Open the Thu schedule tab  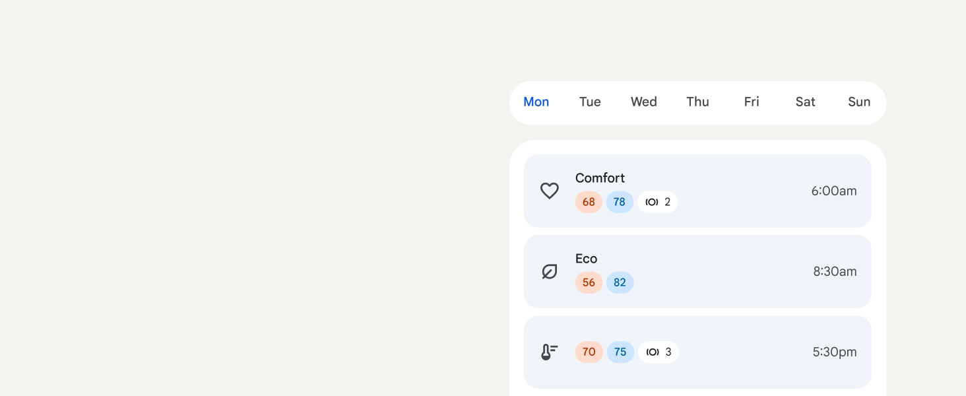pyautogui.click(x=697, y=102)
